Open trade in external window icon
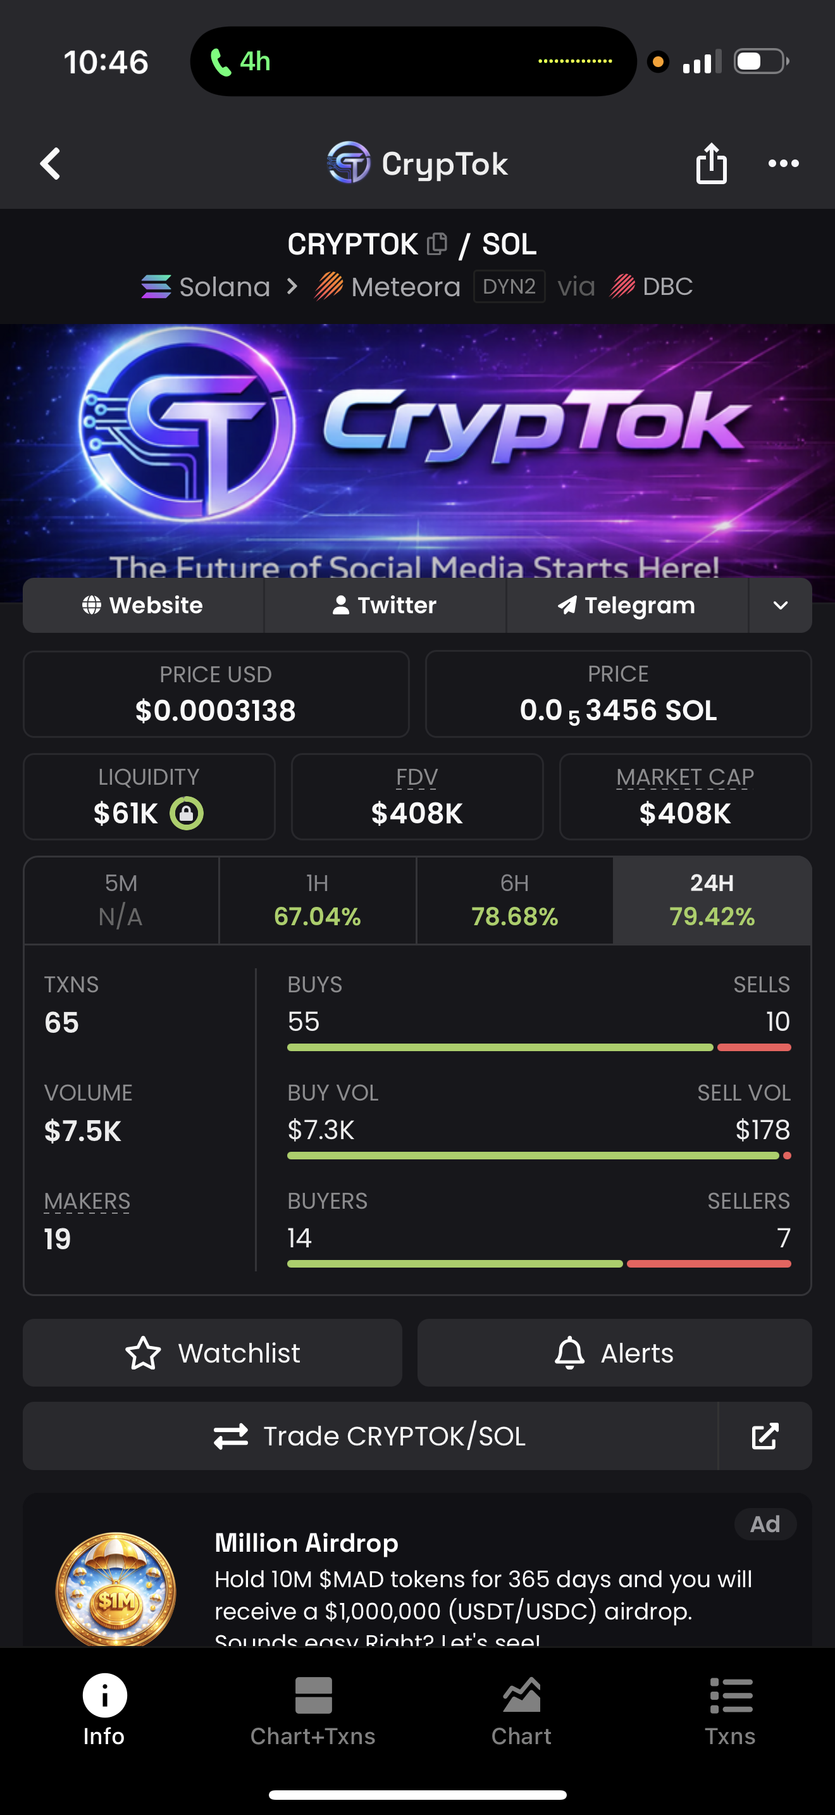This screenshot has width=835, height=1815. tap(765, 1436)
